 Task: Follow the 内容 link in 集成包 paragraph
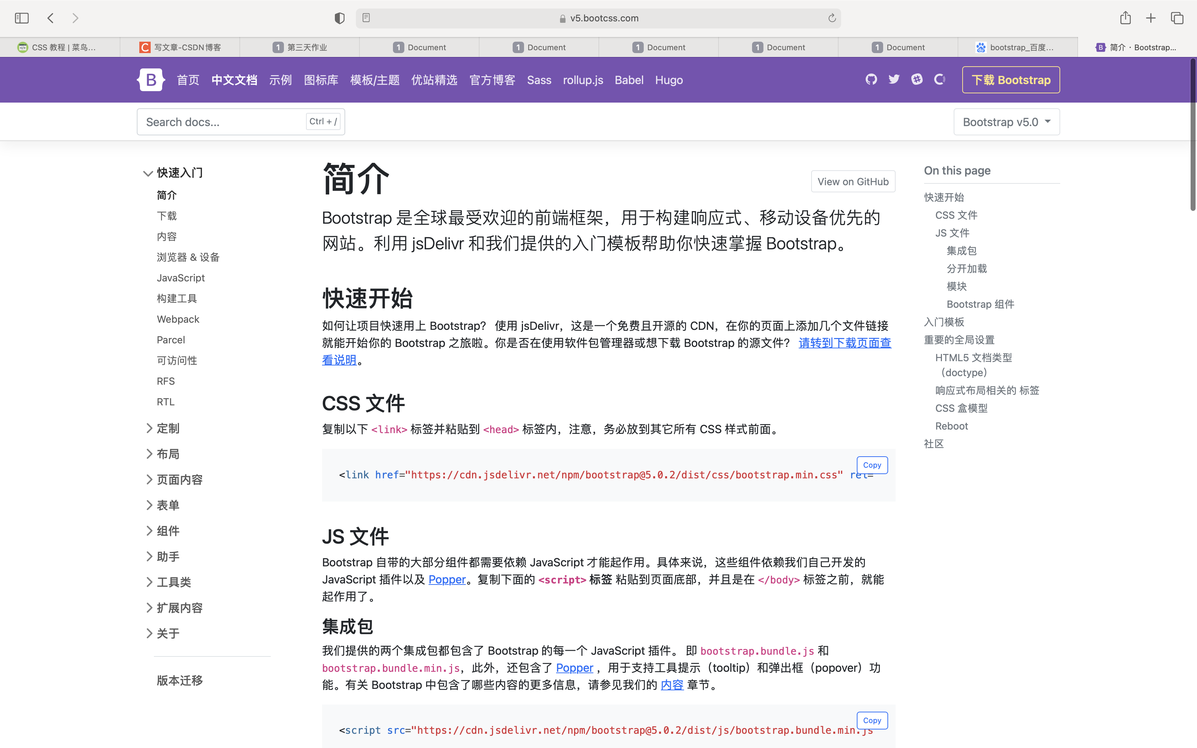(672, 685)
